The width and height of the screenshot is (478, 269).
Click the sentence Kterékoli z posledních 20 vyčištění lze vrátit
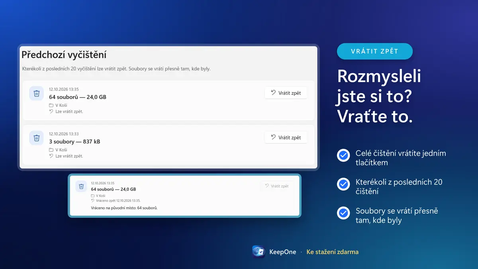coord(116,69)
